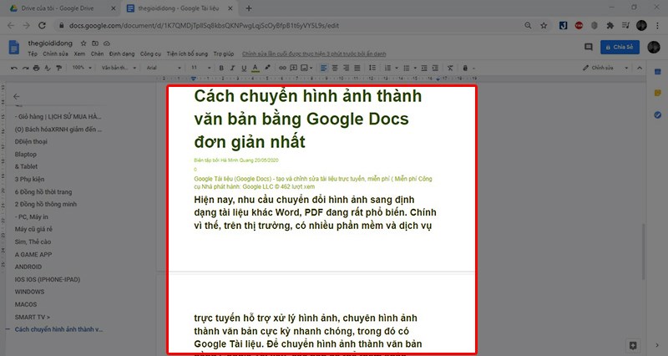Open the Công cụ menu
Screen dimensions: 668x356
(151, 53)
